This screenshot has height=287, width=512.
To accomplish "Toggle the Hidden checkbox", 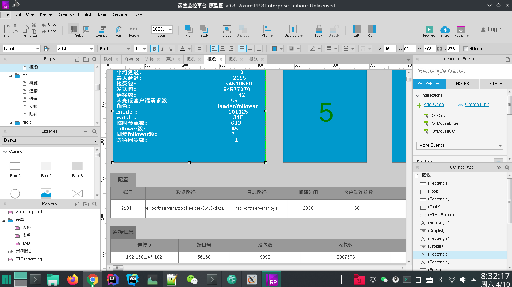I will [x=466, y=49].
